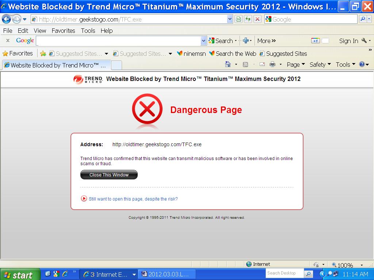Click the 100% zoom level button
The width and height of the screenshot is (374, 280).
[x=343, y=265]
